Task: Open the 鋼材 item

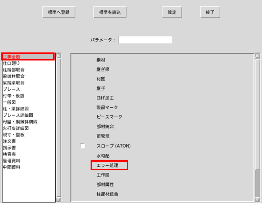Action: [101, 60]
